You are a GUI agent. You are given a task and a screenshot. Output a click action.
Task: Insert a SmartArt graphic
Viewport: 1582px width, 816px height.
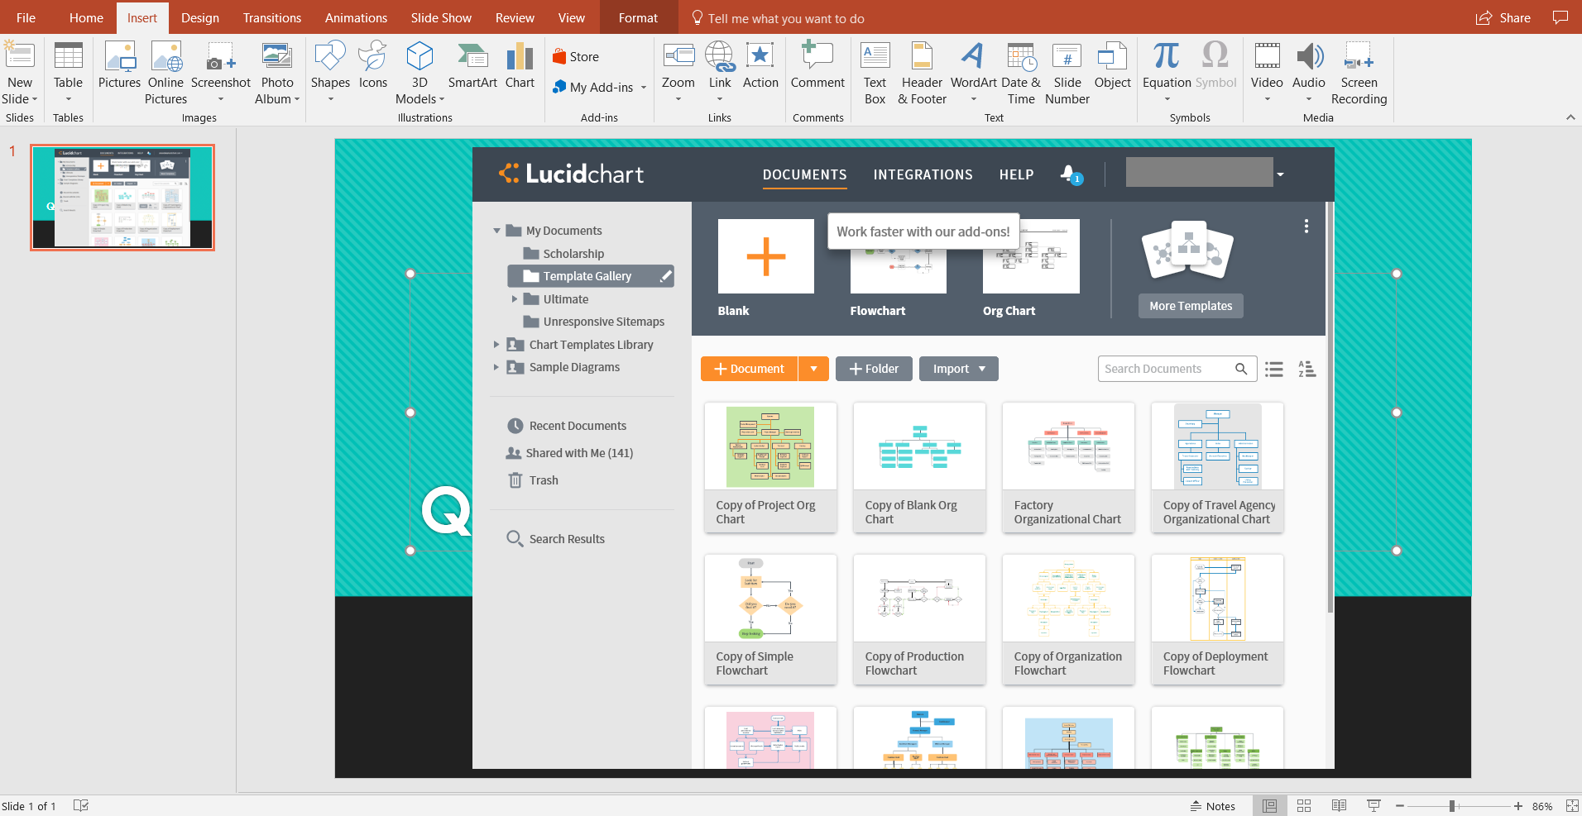click(x=472, y=66)
